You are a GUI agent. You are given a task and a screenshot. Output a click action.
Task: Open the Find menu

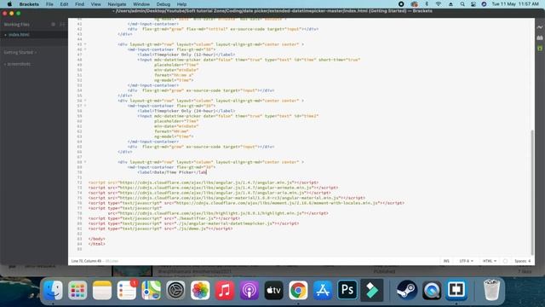pos(79,4)
